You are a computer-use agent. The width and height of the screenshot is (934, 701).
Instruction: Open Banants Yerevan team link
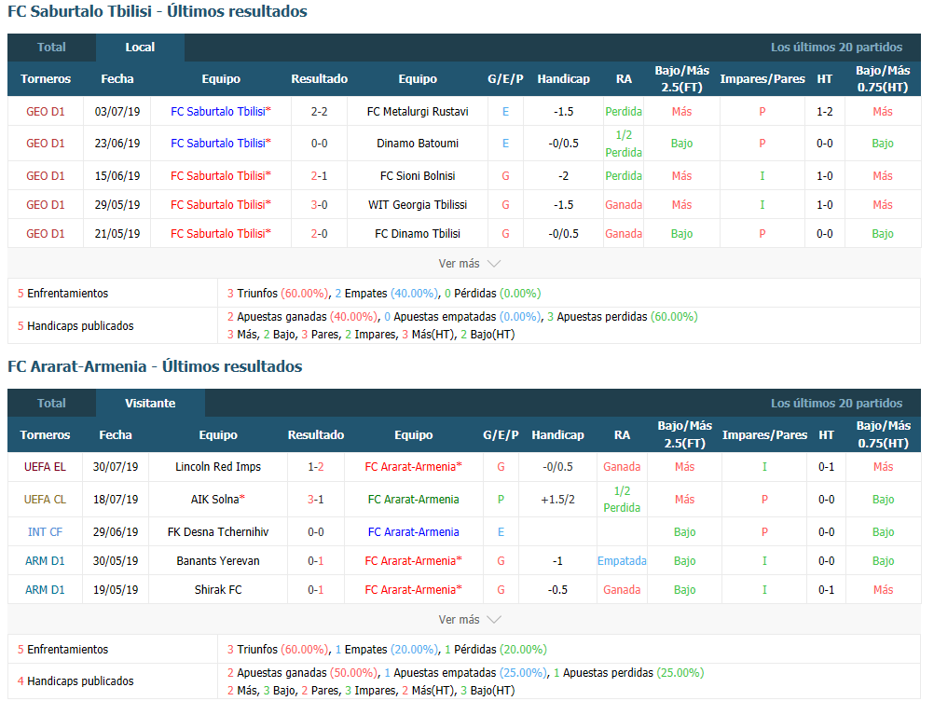point(218,560)
